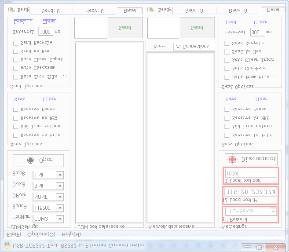Viewport: 289px width, 252px height.
Task: Close the USR-TCP232-Test window
Action: (275, 247)
